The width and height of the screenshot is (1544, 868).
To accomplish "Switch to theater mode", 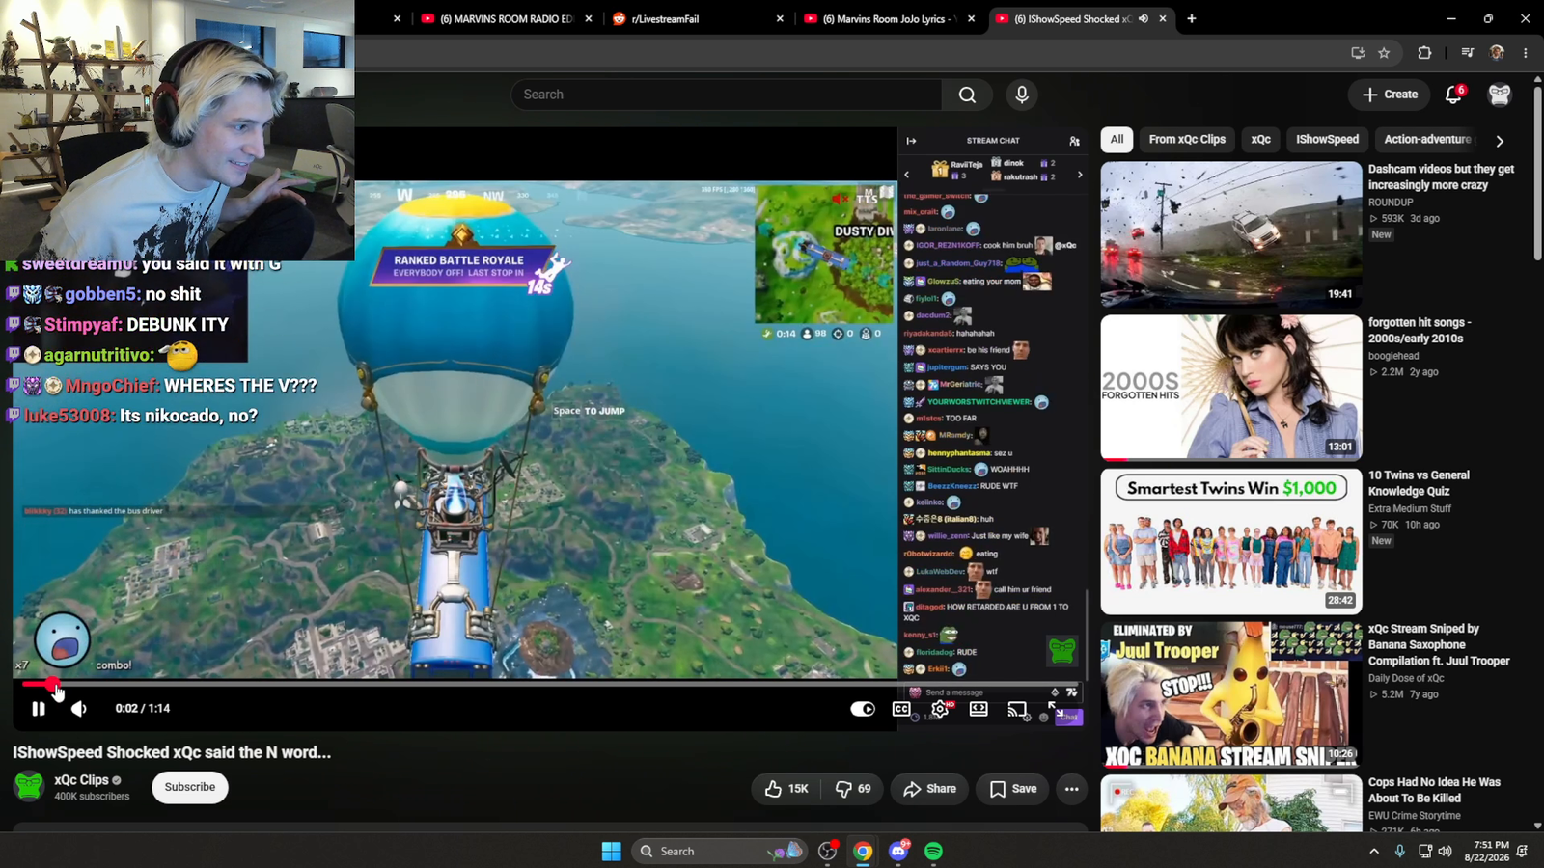I will coord(979,709).
